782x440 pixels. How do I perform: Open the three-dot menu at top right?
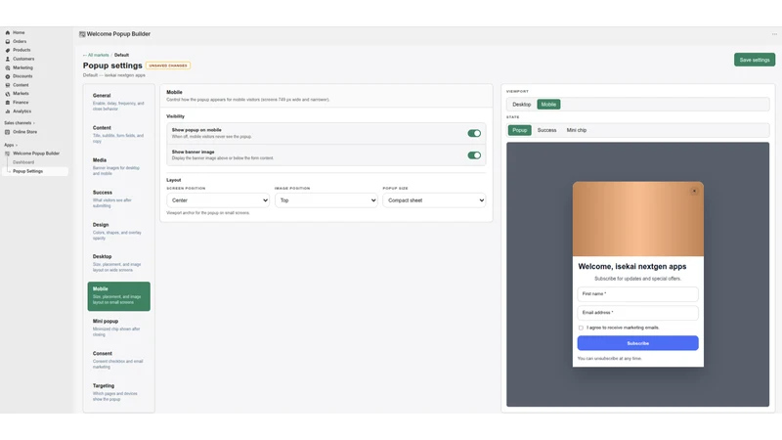[x=774, y=34]
